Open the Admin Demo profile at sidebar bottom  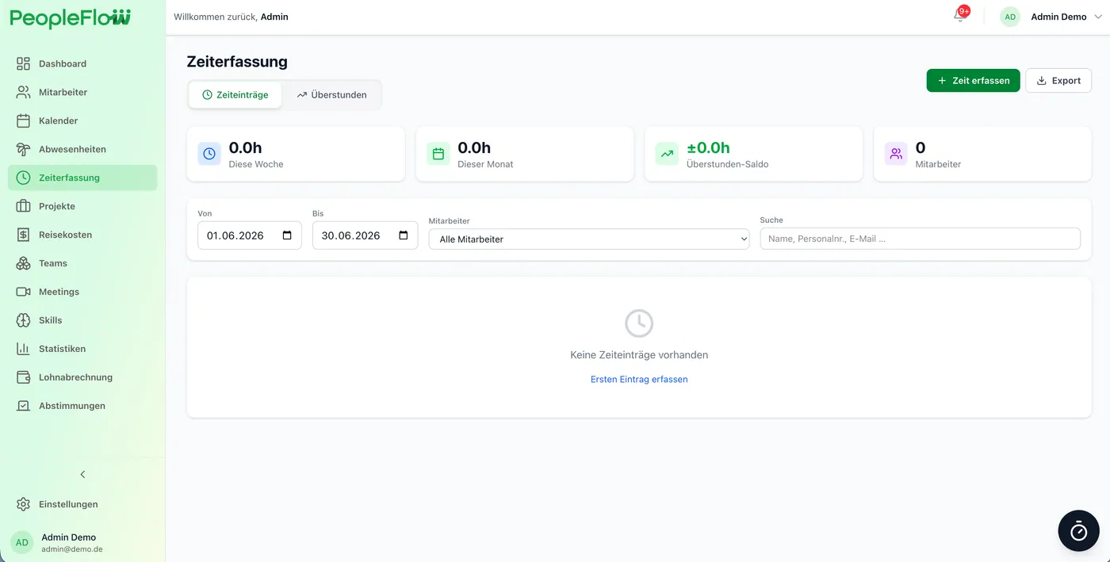click(x=82, y=542)
